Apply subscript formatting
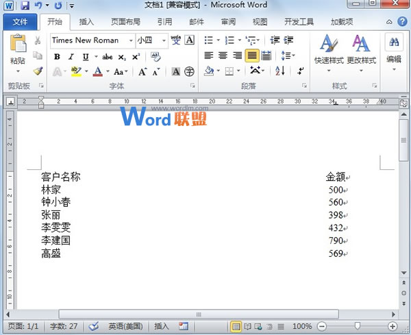 pyautogui.click(x=122, y=57)
